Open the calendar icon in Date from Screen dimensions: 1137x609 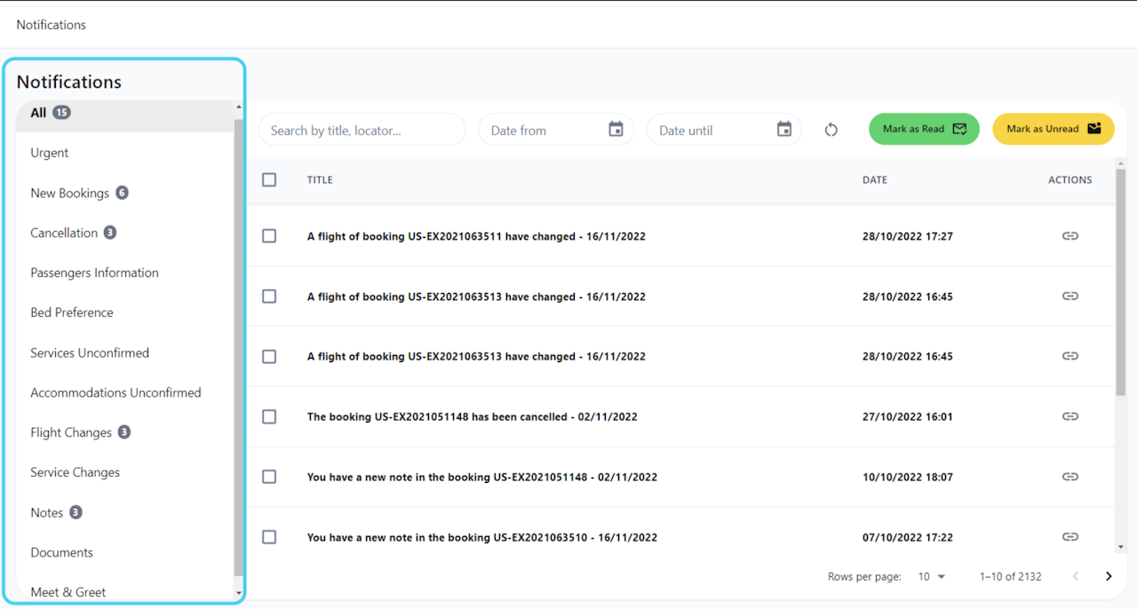[x=616, y=130]
